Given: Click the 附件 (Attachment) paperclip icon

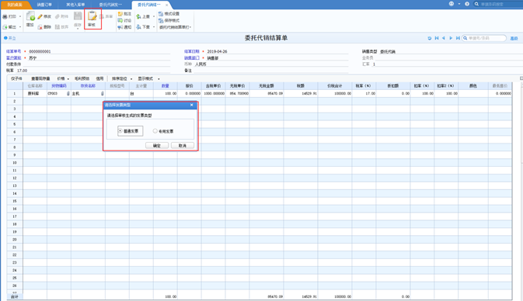Looking at the screenshot, I should tap(58, 16).
